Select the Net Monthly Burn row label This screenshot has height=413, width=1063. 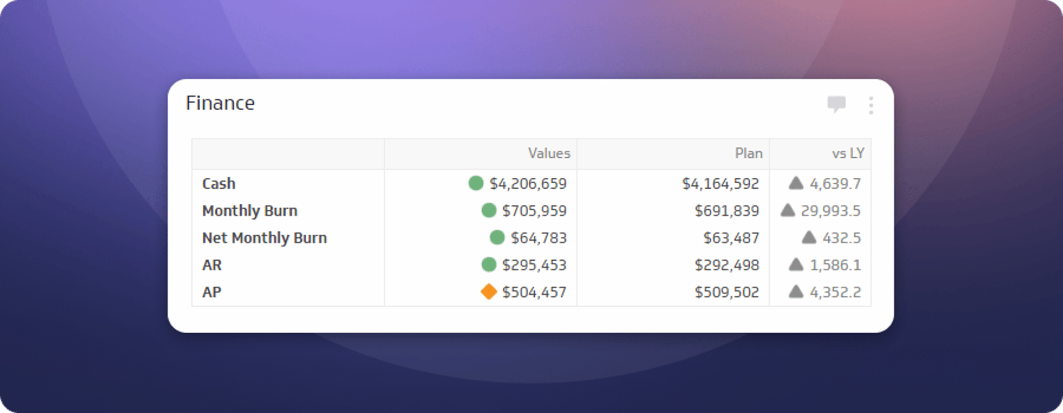264,238
